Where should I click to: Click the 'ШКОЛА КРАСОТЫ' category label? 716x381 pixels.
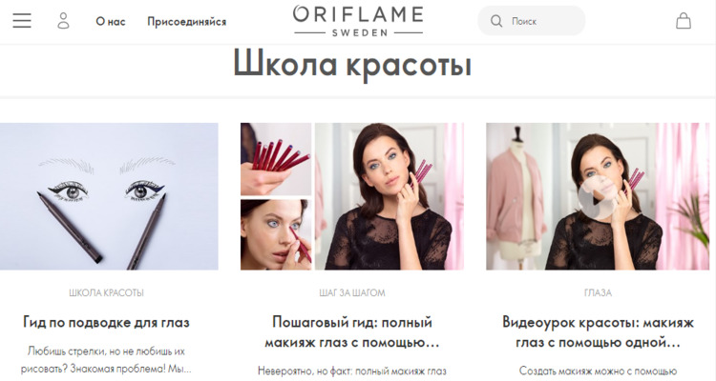pos(106,292)
